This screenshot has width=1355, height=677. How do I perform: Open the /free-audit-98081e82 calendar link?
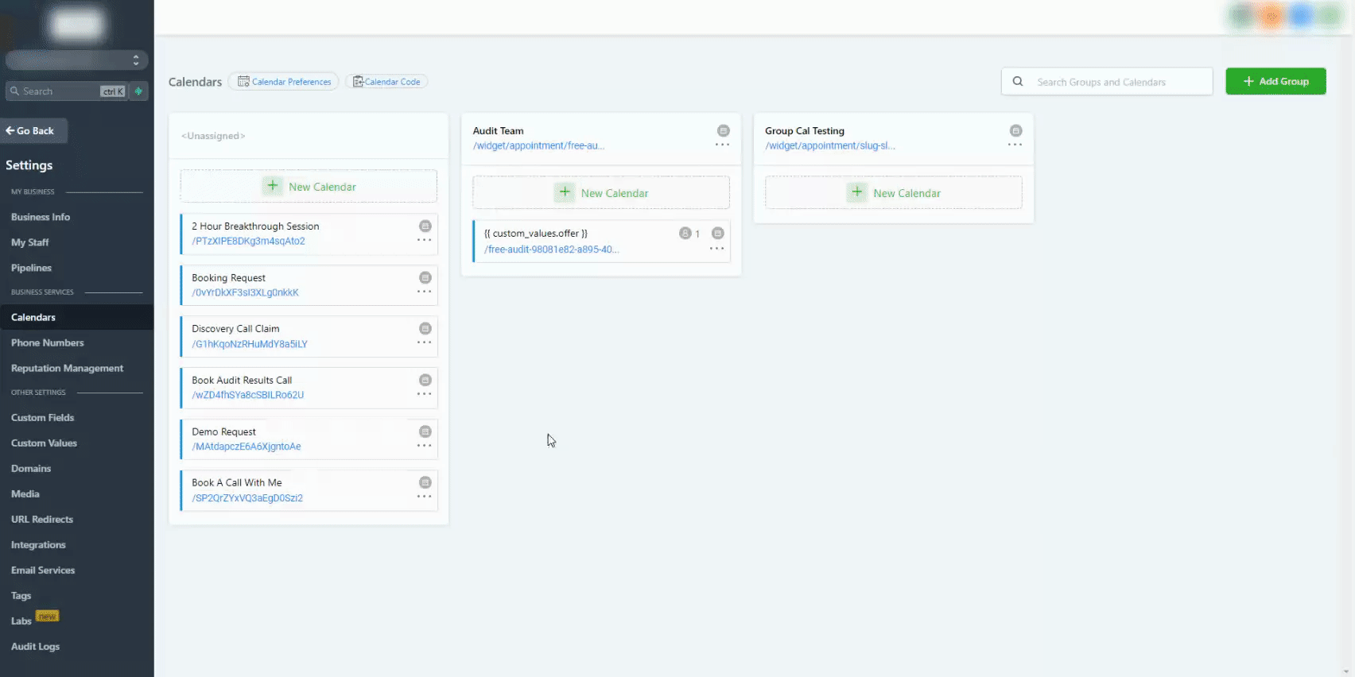[551, 250]
